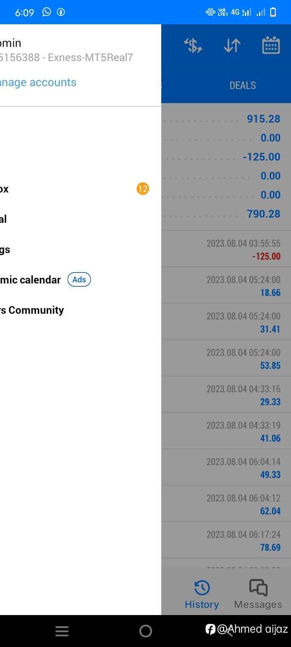Tap the up-down arrows sort icon
This screenshot has height=647, width=291.
pos(232,46)
